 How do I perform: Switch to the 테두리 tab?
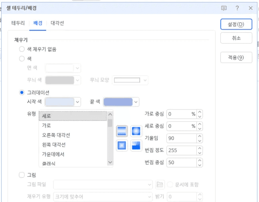coord(18,23)
